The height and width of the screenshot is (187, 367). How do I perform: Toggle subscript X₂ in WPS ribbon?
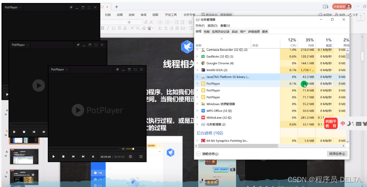pyautogui.click(x=138, y=28)
